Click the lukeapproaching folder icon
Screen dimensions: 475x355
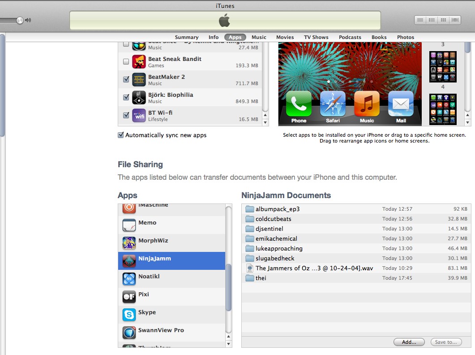point(250,248)
